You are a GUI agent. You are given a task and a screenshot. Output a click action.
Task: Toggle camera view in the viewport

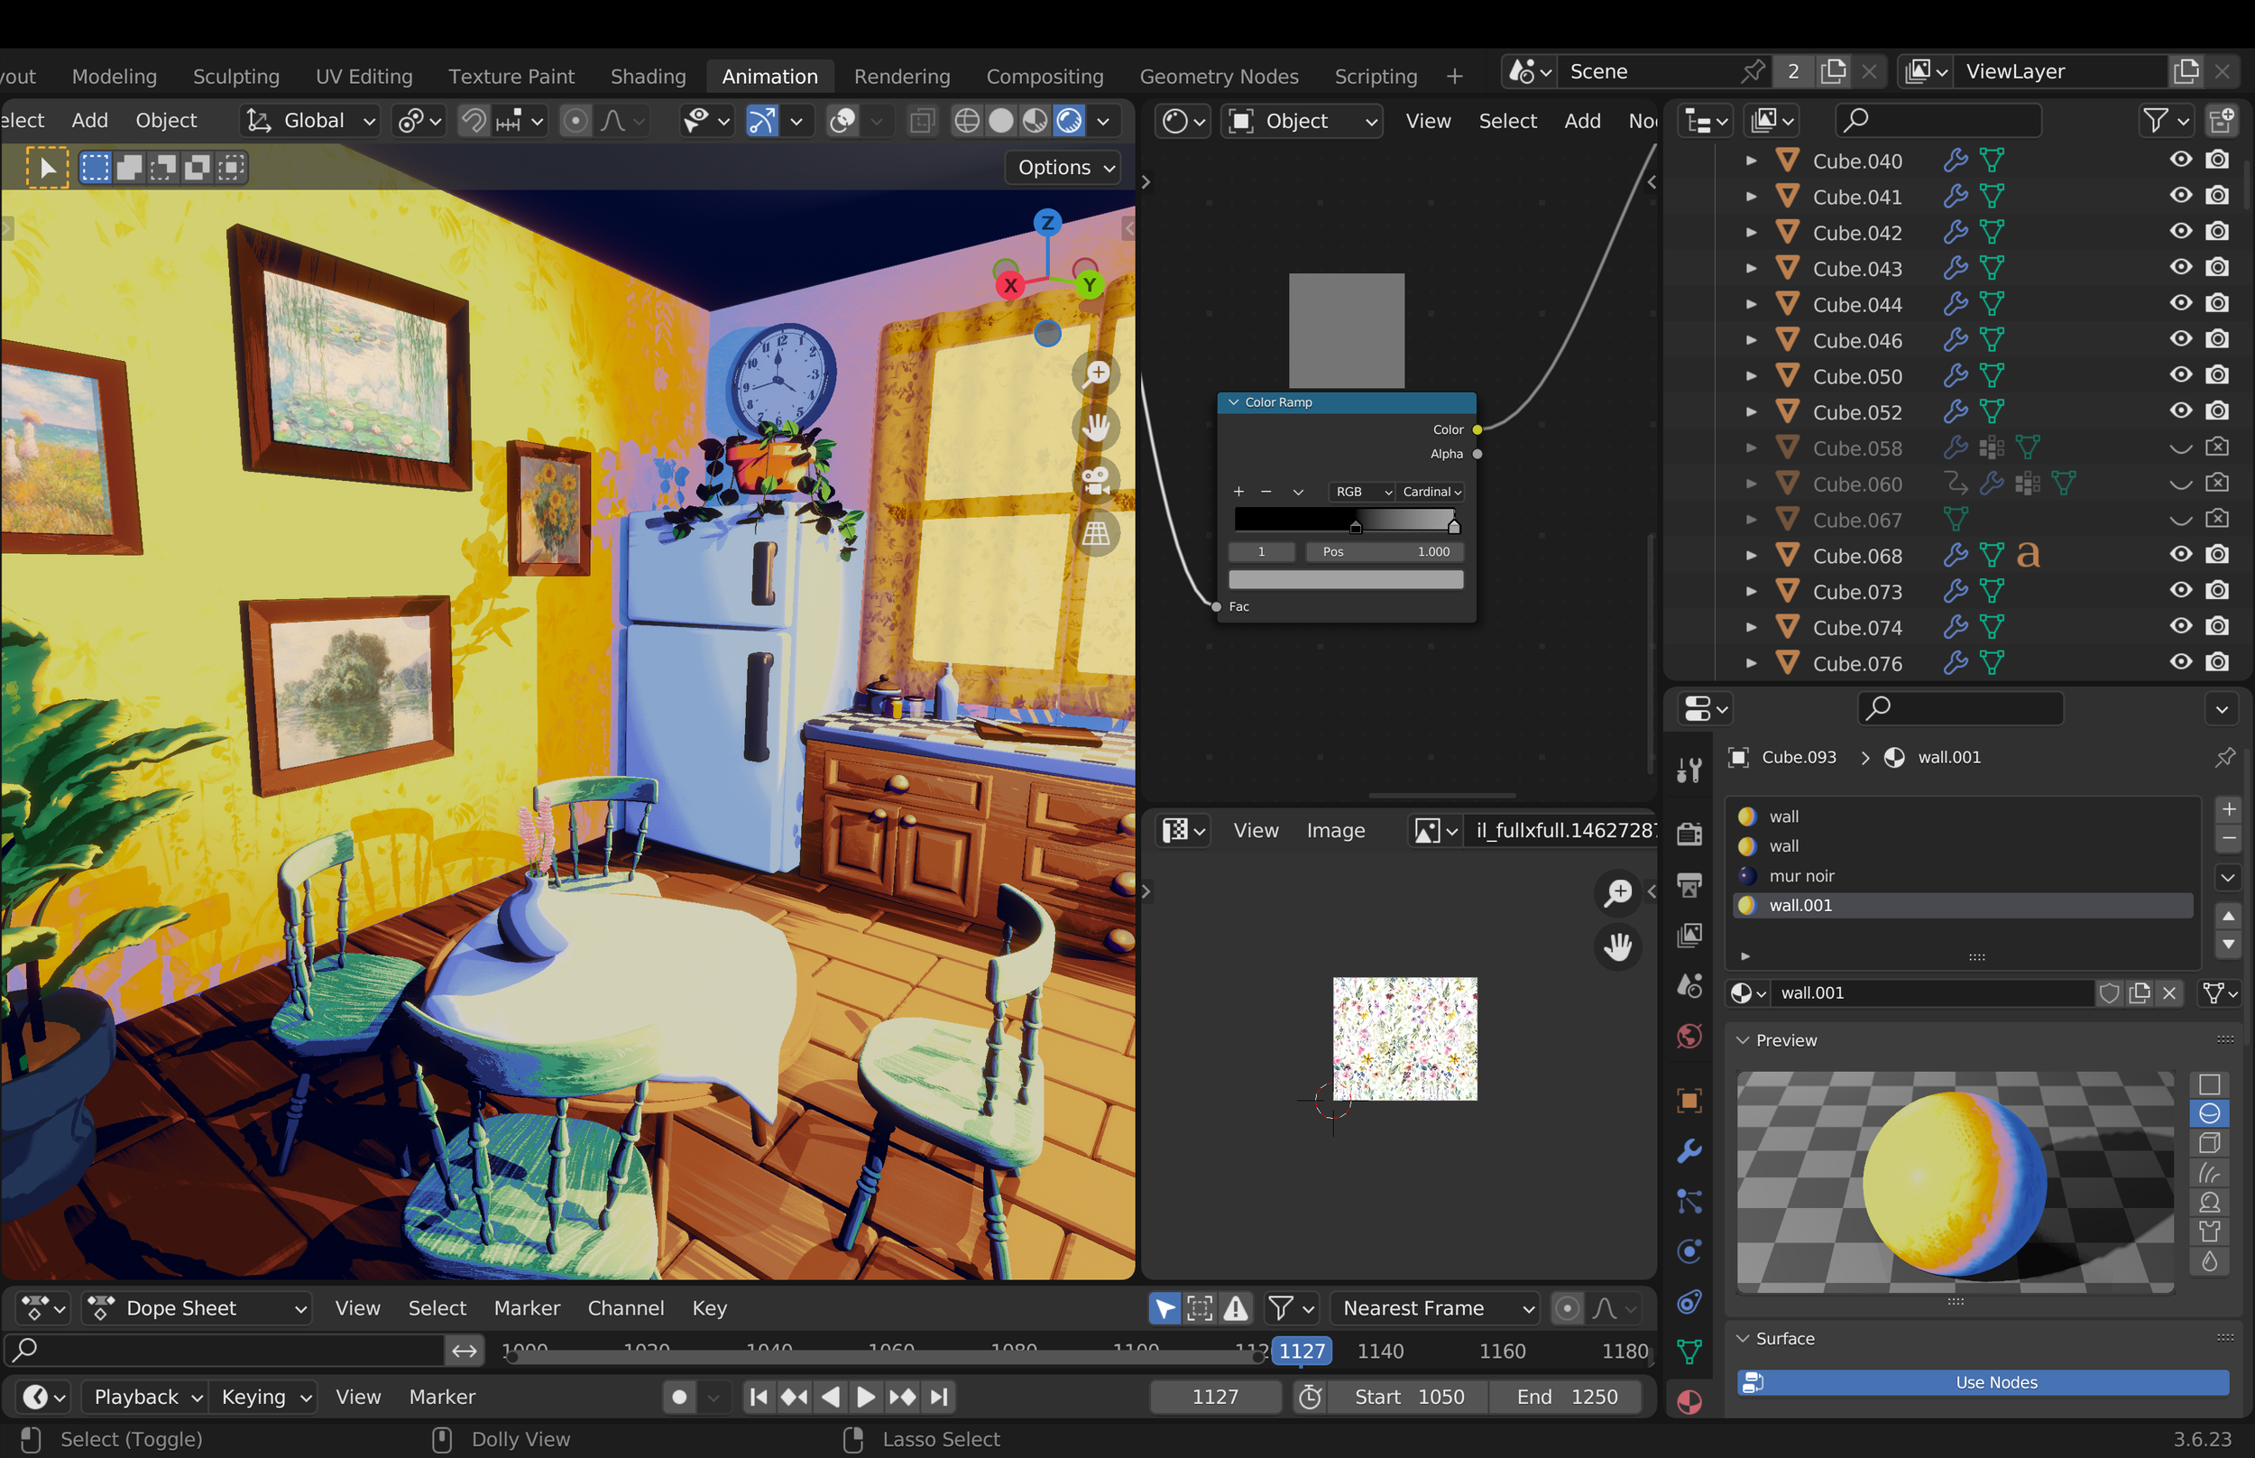click(1097, 481)
